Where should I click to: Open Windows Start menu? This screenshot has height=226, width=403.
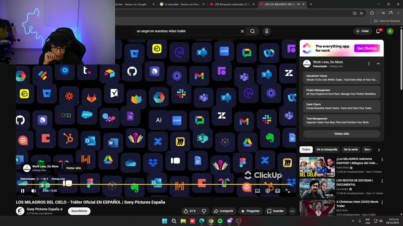165,221
